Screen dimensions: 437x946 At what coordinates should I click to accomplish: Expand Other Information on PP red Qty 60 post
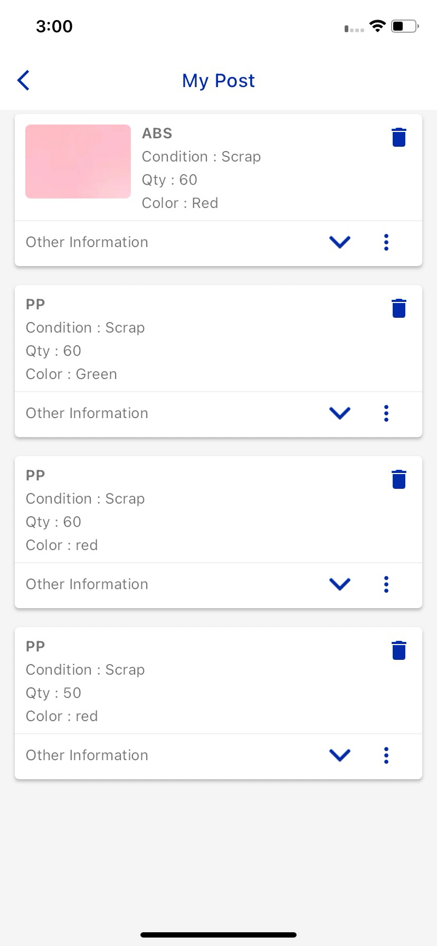(x=340, y=584)
